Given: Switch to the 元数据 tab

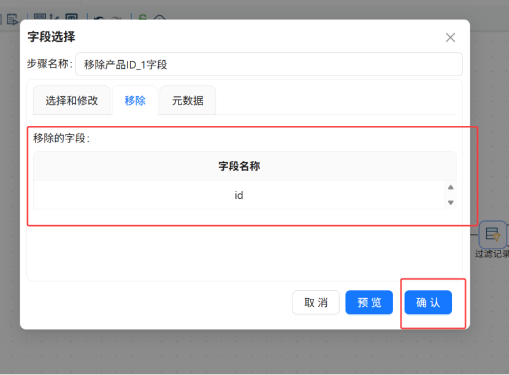Looking at the screenshot, I should (x=188, y=101).
